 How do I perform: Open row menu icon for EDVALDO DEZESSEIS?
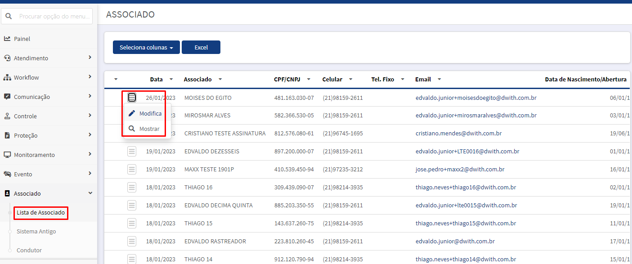coord(132,152)
